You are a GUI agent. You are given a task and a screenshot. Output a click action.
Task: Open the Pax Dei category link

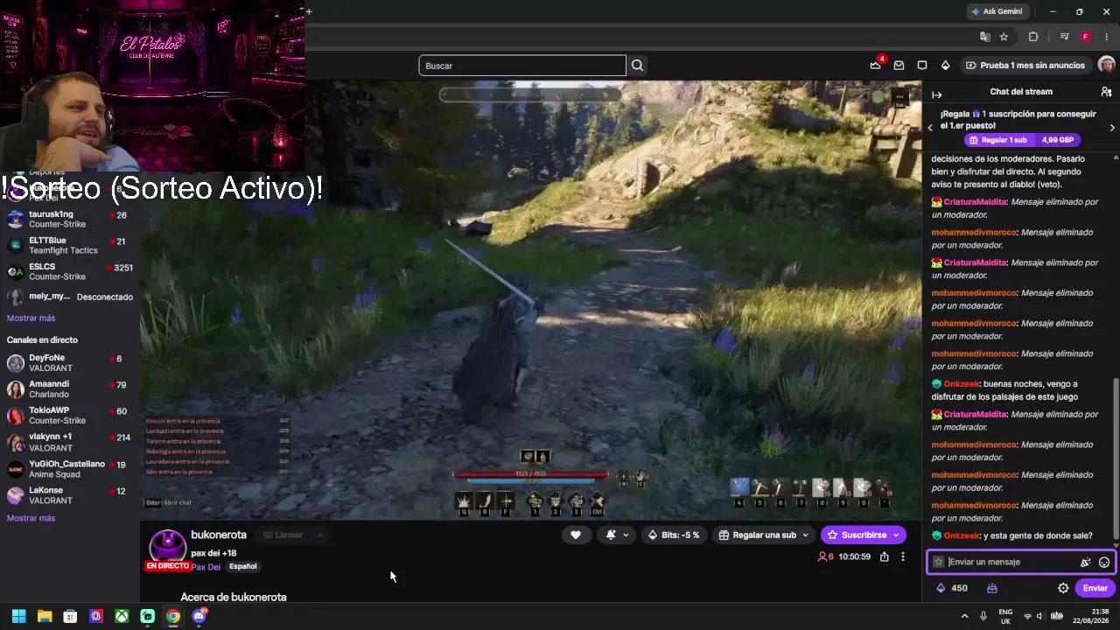pyautogui.click(x=206, y=567)
